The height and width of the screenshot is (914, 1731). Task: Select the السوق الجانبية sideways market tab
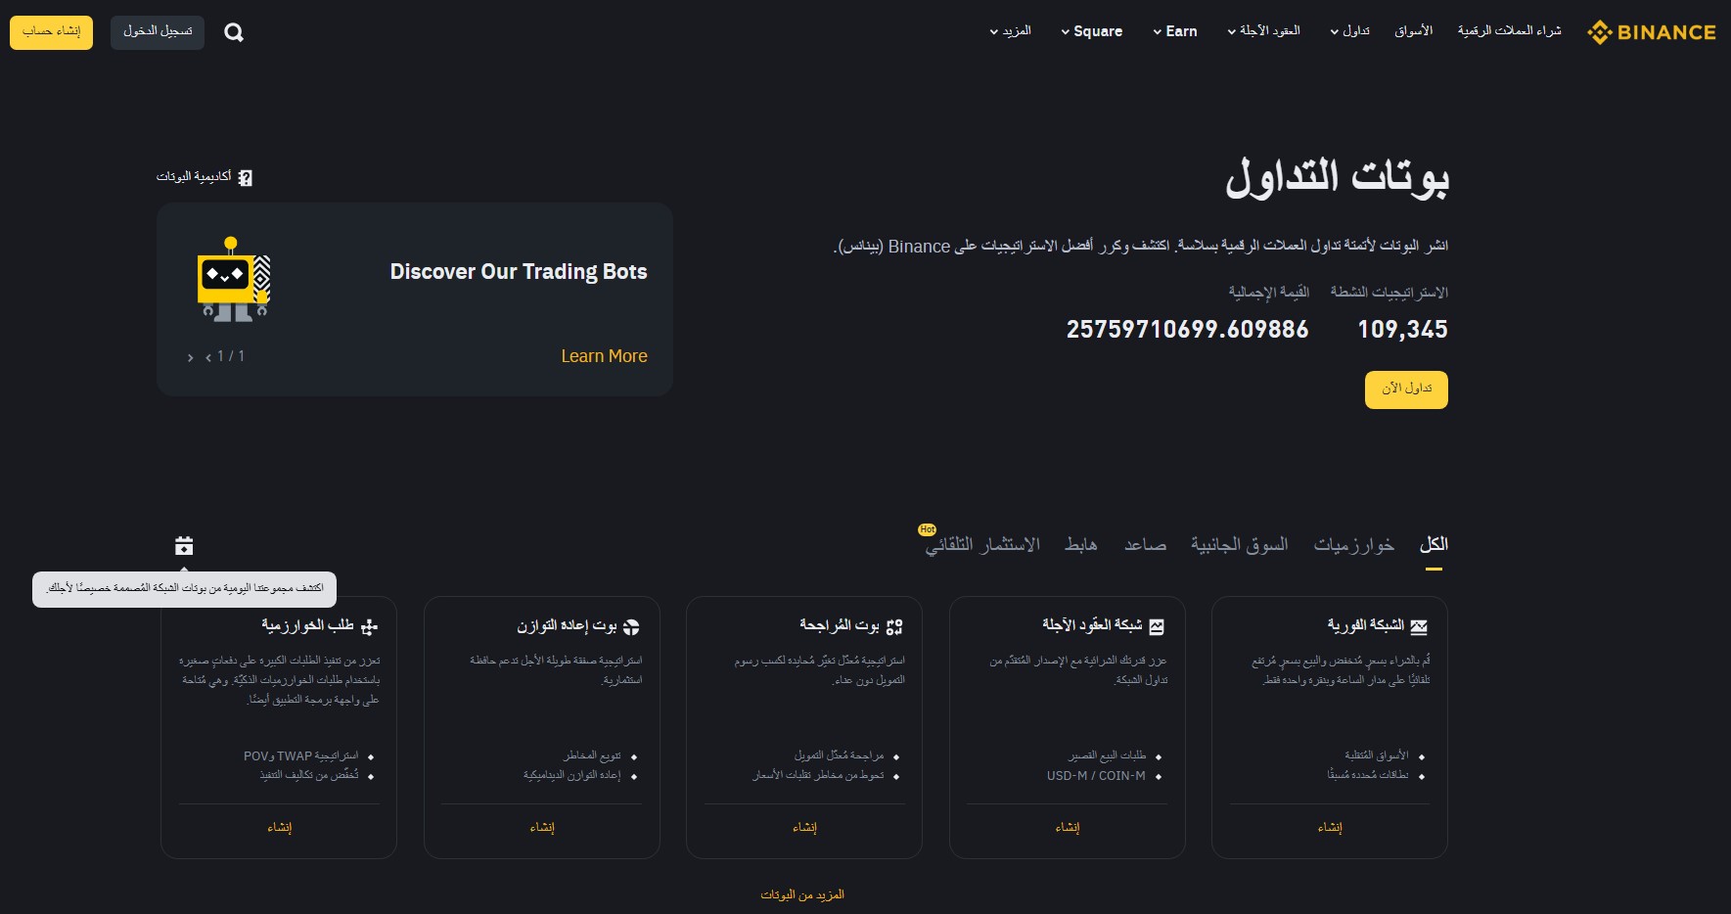pos(1239,545)
